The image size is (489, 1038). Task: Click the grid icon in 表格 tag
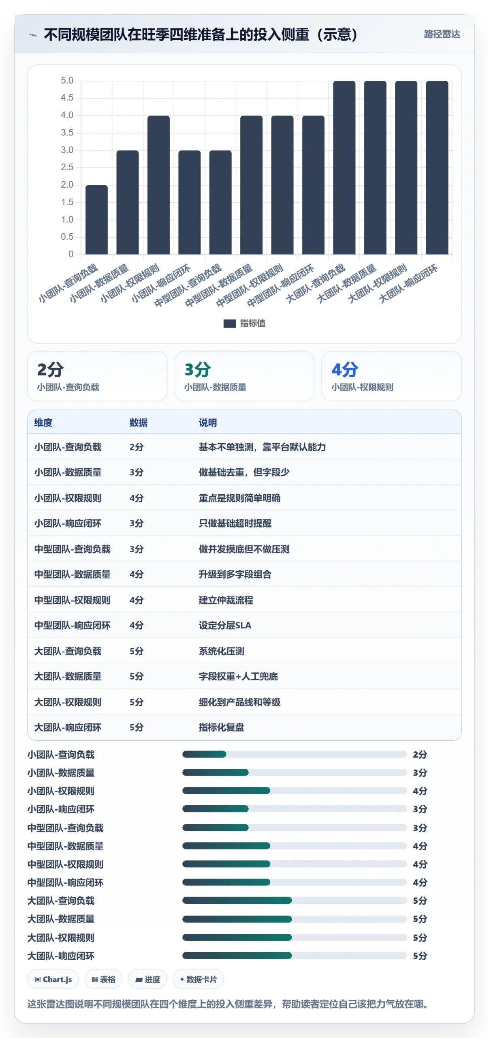tap(95, 979)
